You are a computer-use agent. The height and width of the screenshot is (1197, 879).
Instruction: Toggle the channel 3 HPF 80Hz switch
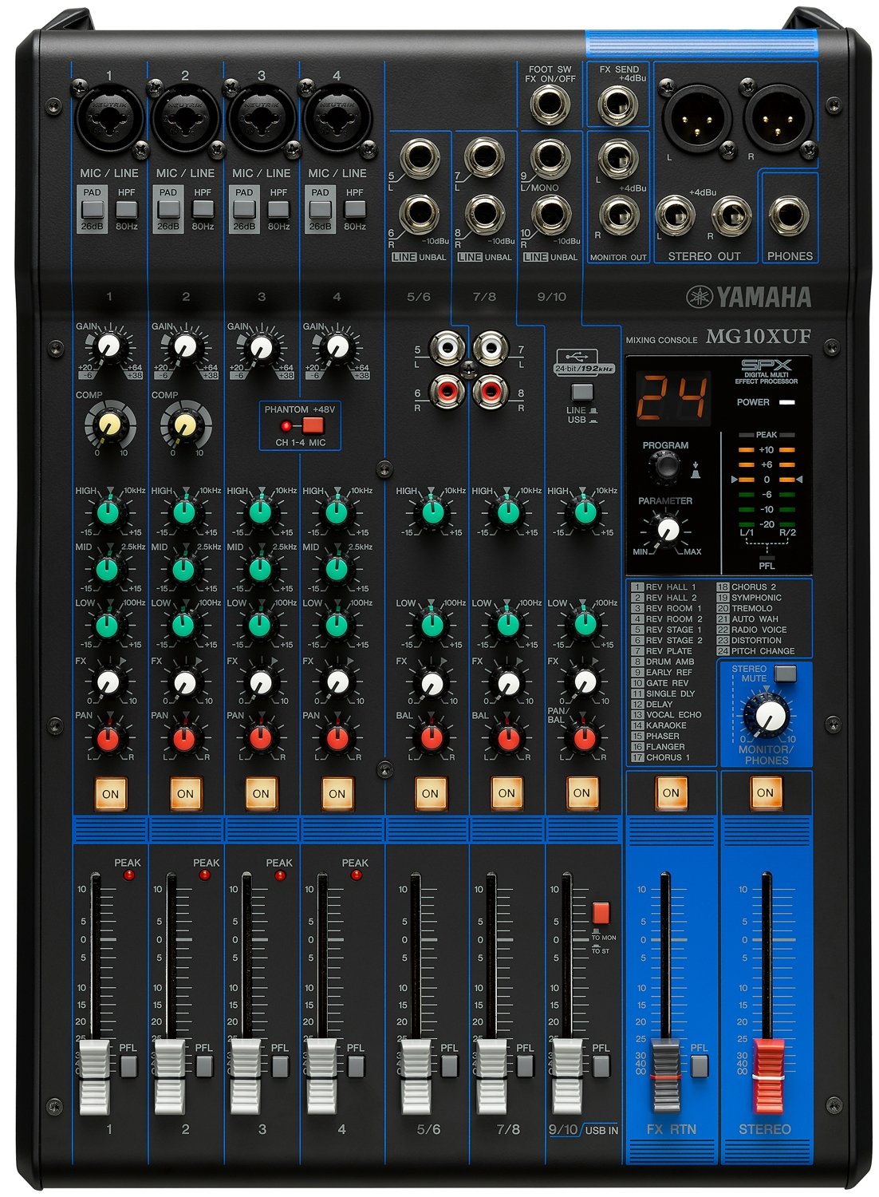278,210
